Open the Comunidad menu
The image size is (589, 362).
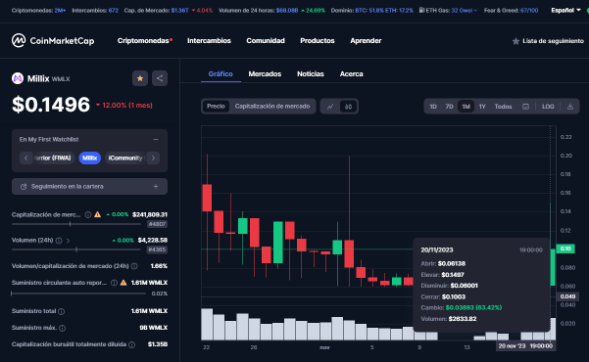pyautogui.click(x=266, y=40)
